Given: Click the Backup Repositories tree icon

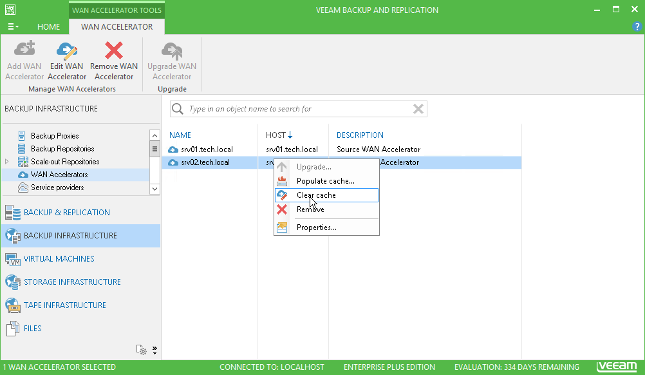Looking at the screenshot, I should click(22, 149).
